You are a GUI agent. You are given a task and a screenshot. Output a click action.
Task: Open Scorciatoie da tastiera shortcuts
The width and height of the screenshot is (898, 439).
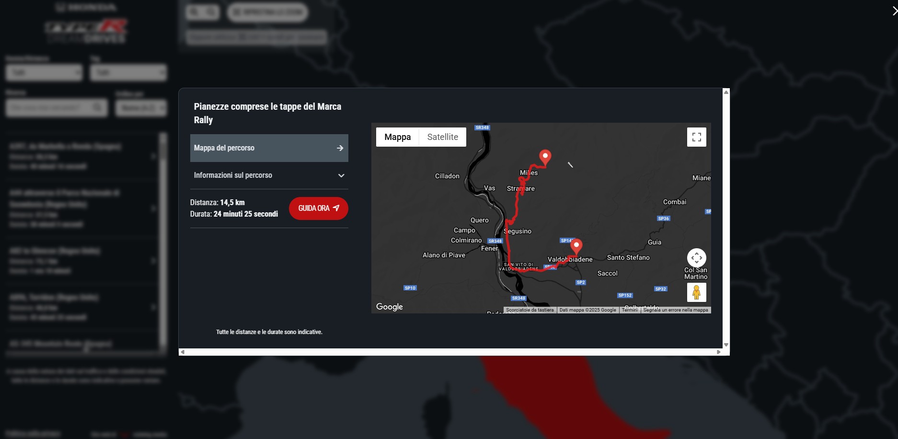click(530, 310)
